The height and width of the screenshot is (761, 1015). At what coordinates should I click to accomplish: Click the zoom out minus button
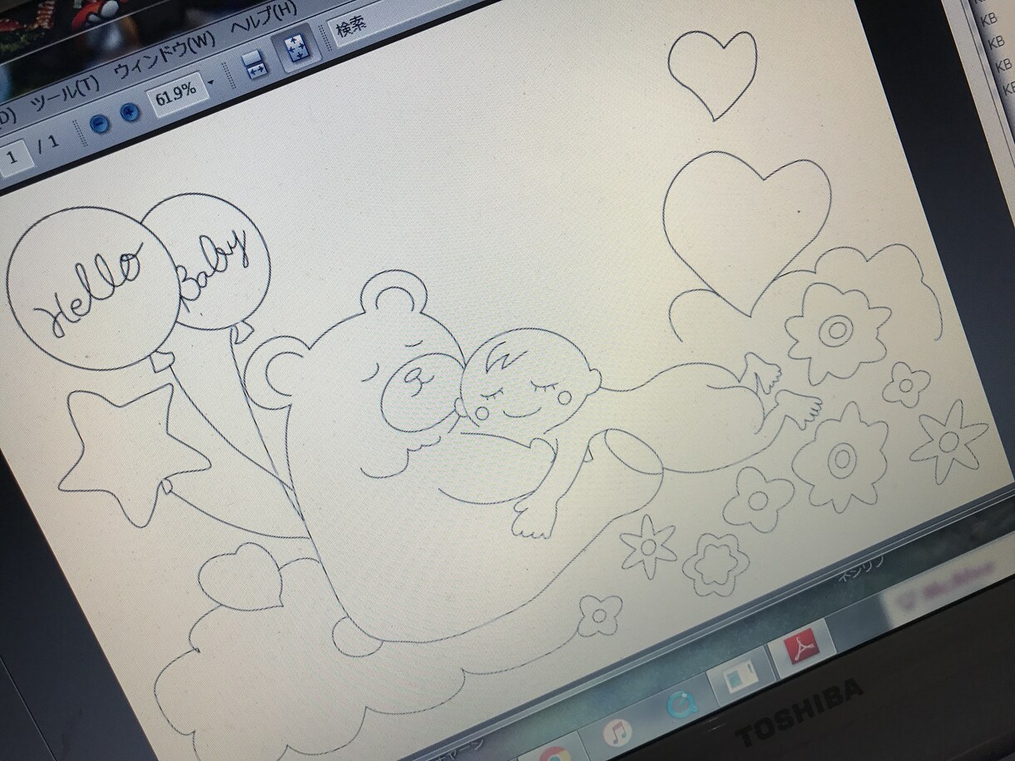(100, 123)
